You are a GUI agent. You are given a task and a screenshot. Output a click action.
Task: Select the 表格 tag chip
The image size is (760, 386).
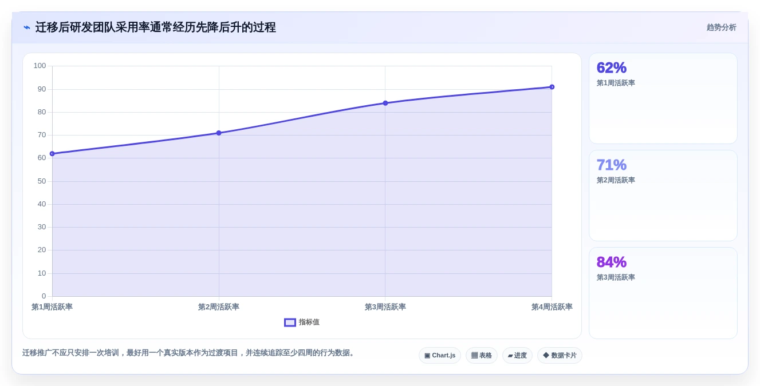pyautogui.click(x=482, y=356)
